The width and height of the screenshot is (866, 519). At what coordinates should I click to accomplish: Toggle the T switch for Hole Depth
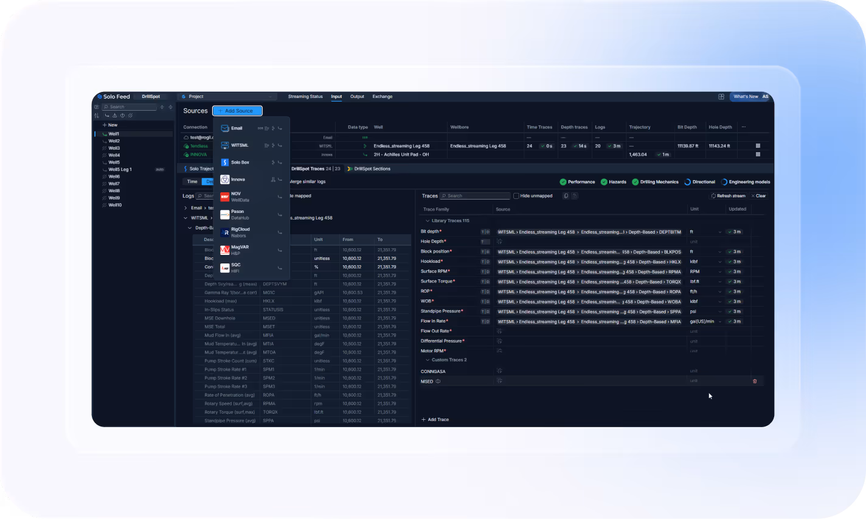point(485,242)
